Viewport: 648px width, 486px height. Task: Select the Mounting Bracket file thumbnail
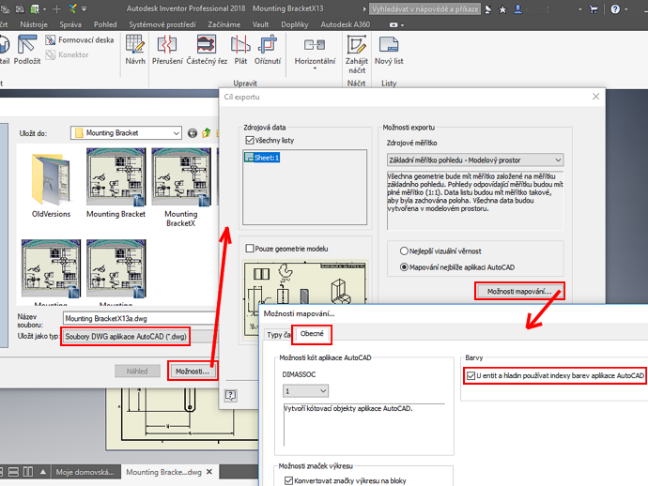116,183
